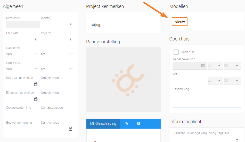Open calendar for Einde van de werken
Image resolution: width=245 pixels, height=142 pixels.
[36, 99]
